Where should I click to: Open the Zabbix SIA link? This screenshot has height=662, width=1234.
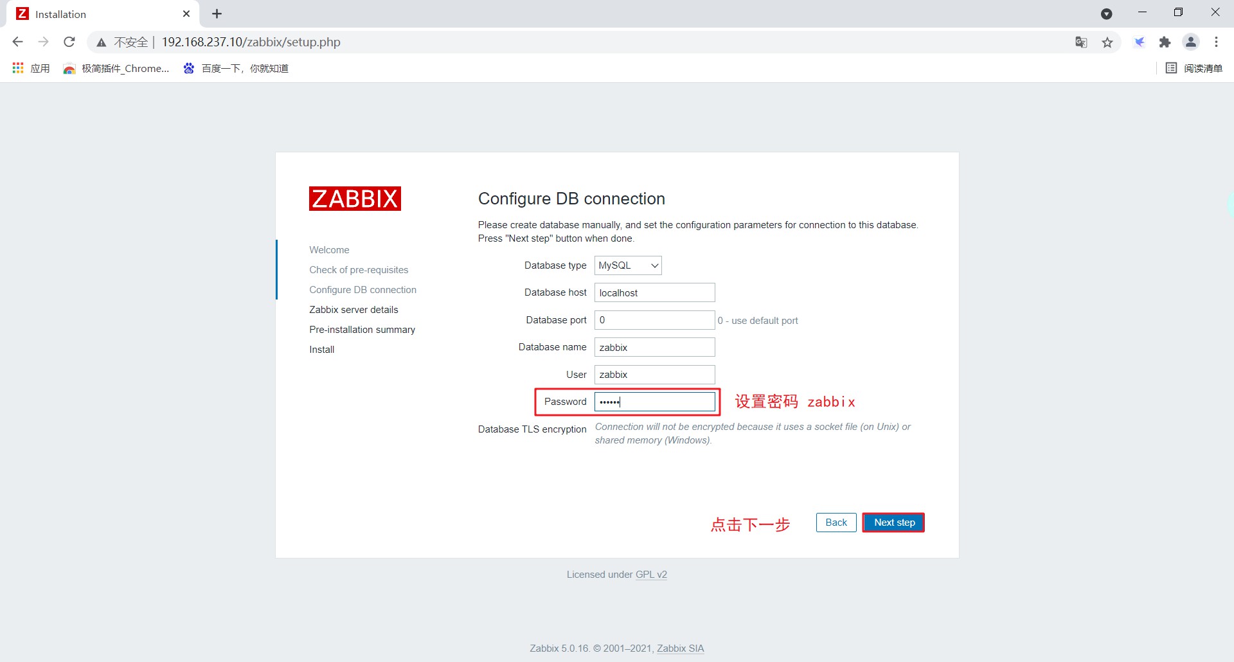pyautogui.click(x=680, y=649)
